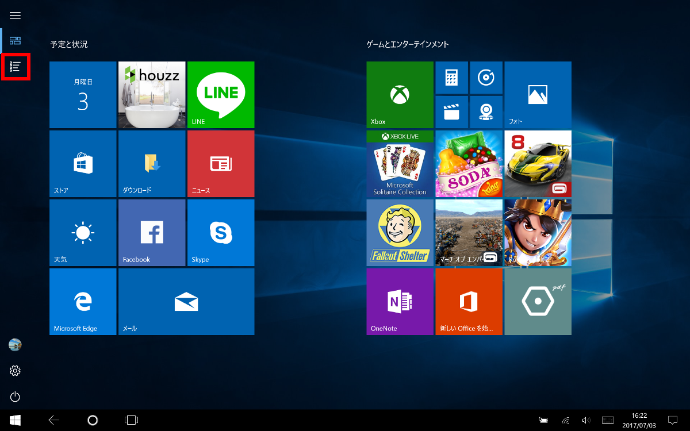This screenshot has height=431, width=690.
Task: Launch the Facebook tile
Action: pos(152,233)
